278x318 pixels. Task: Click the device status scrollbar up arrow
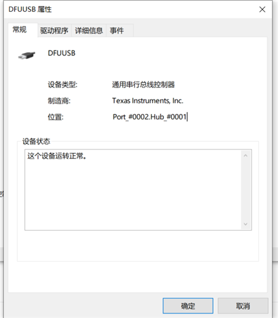[245, 156]
